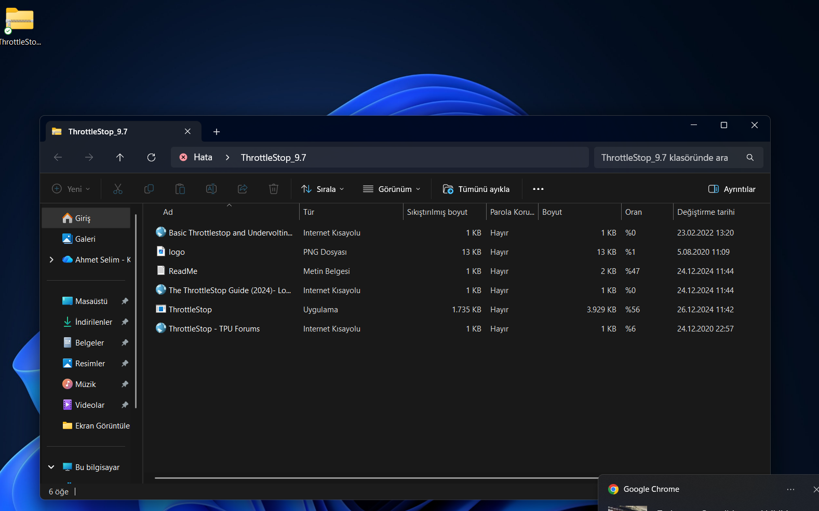Add a new File Explorer tab

coord(217,132)
